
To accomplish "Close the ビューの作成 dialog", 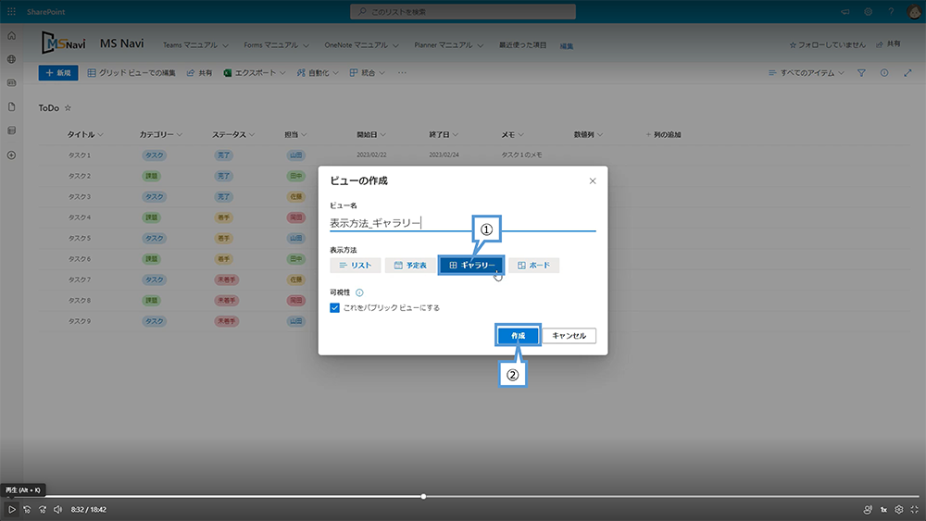I will (x=593, y=181).
